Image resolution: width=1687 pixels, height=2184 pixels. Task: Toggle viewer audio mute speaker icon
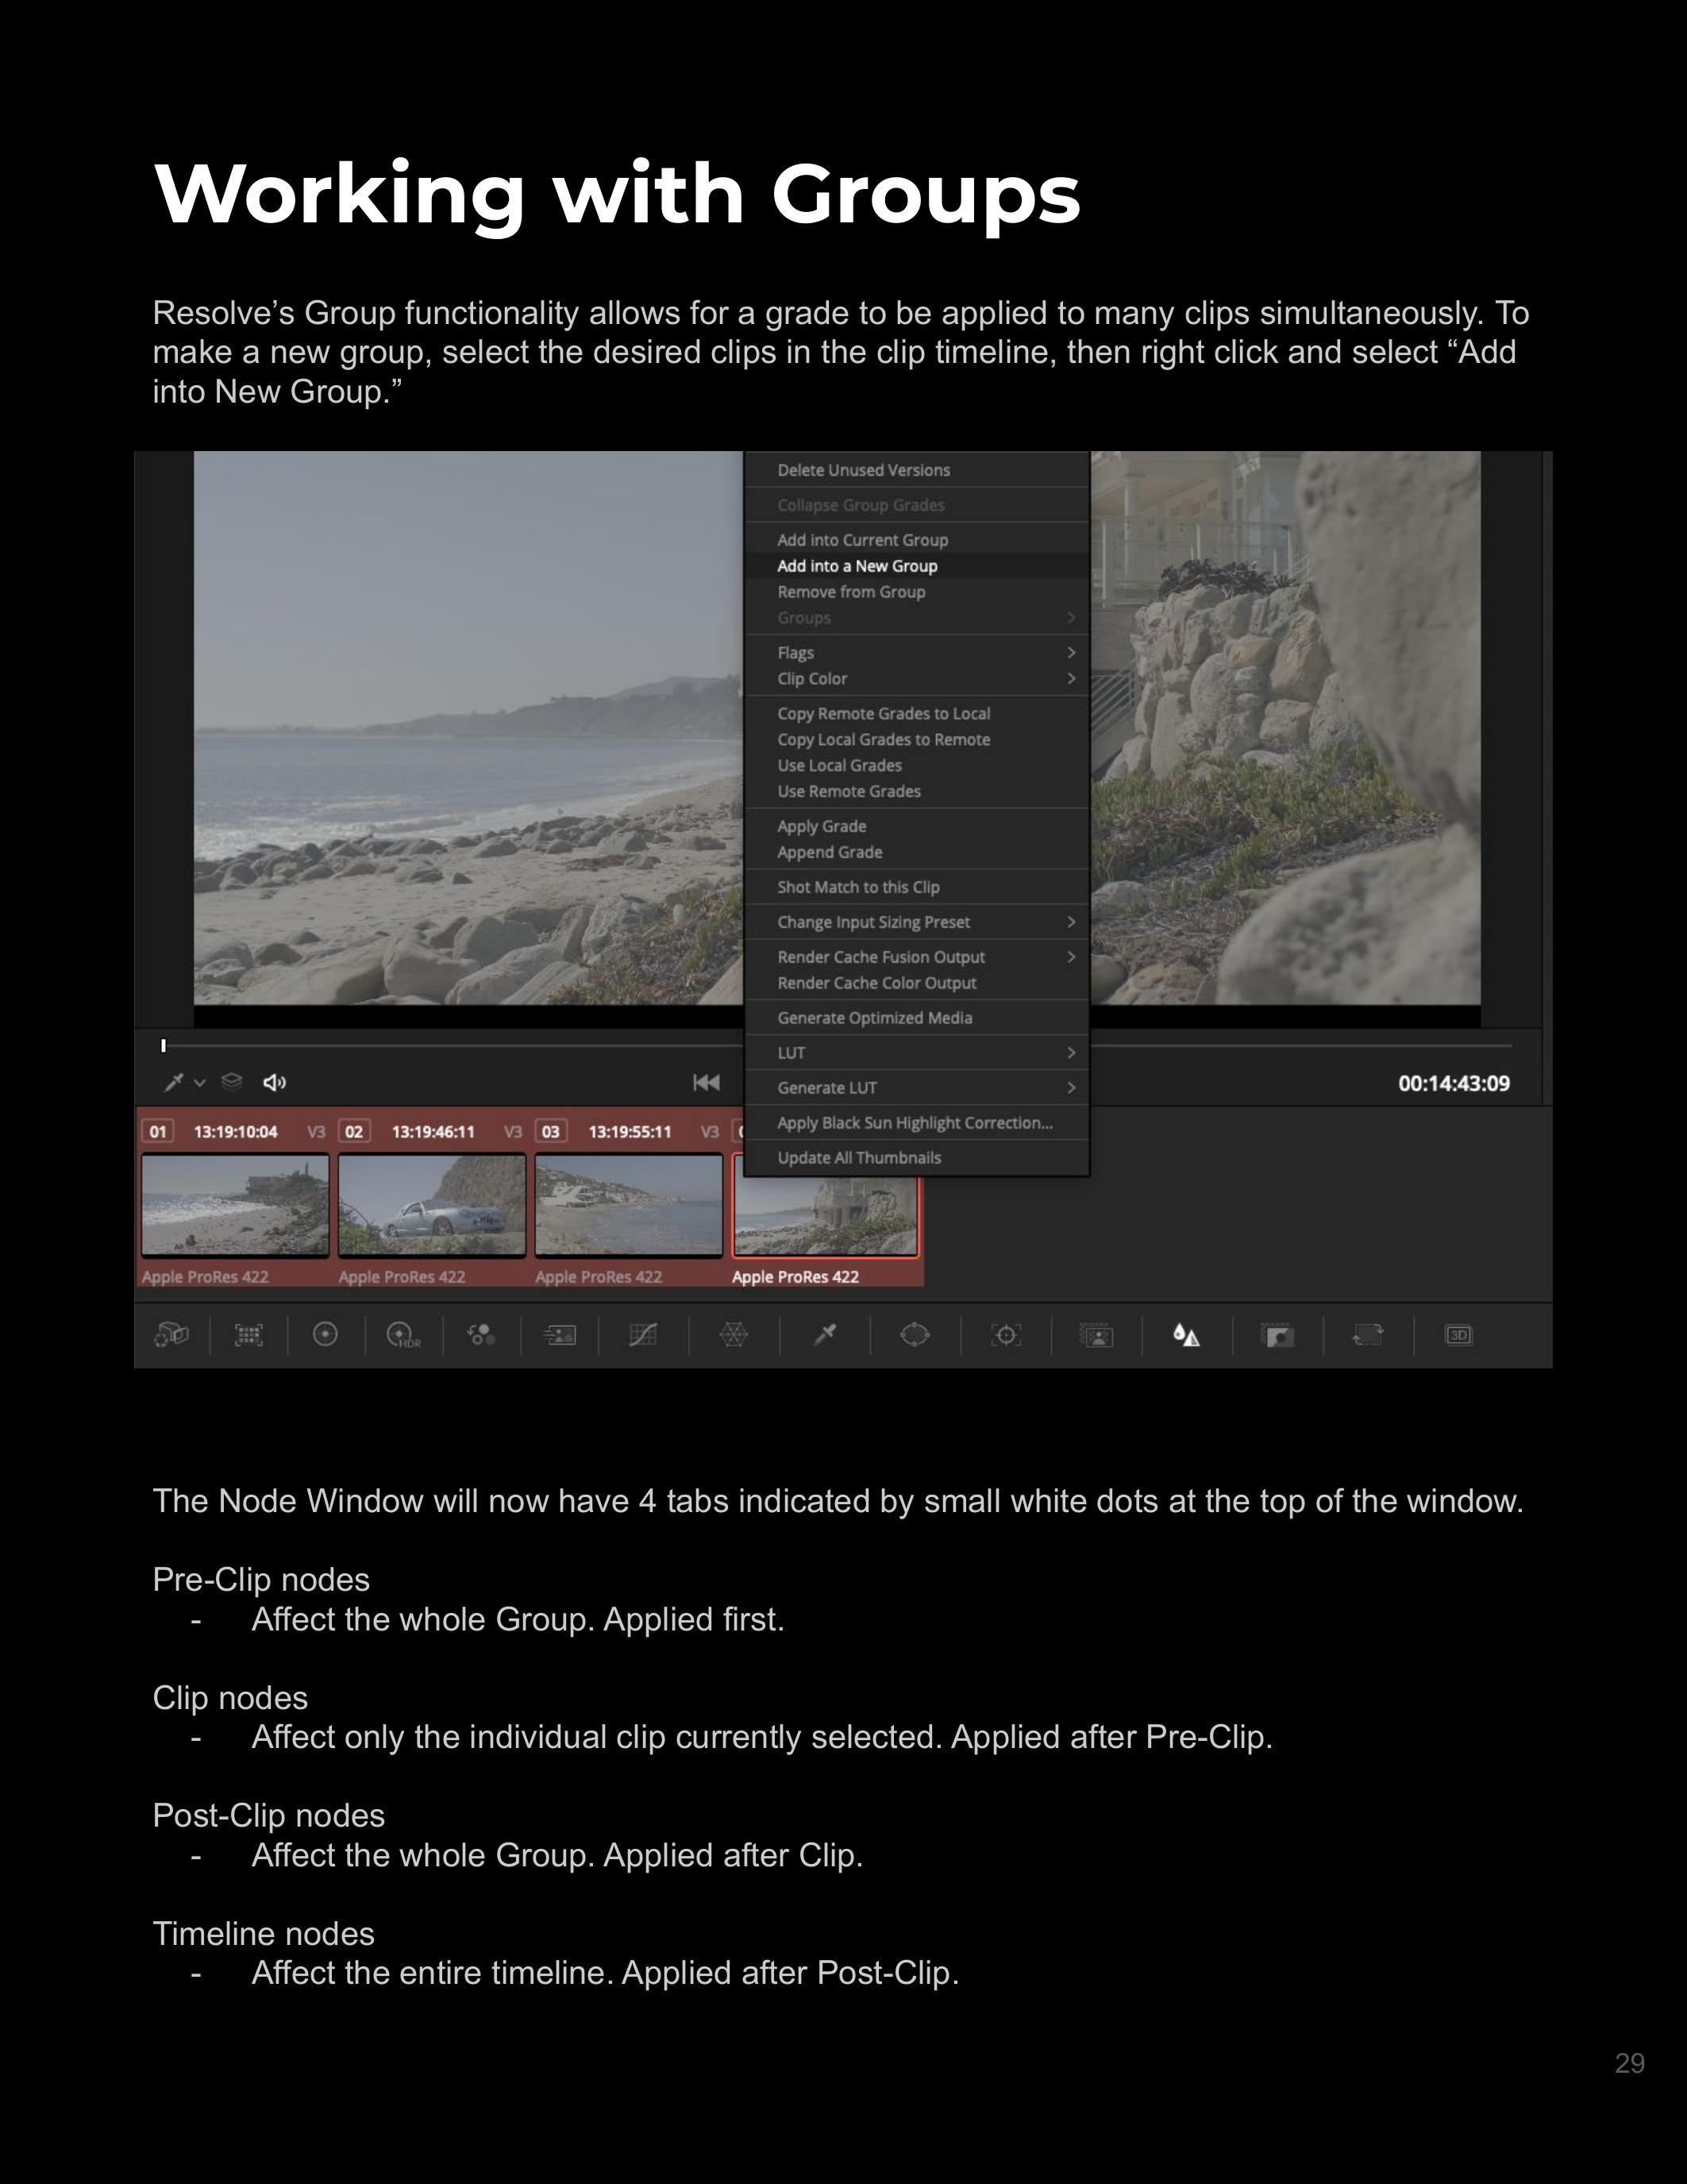[x=274, y=1082]
